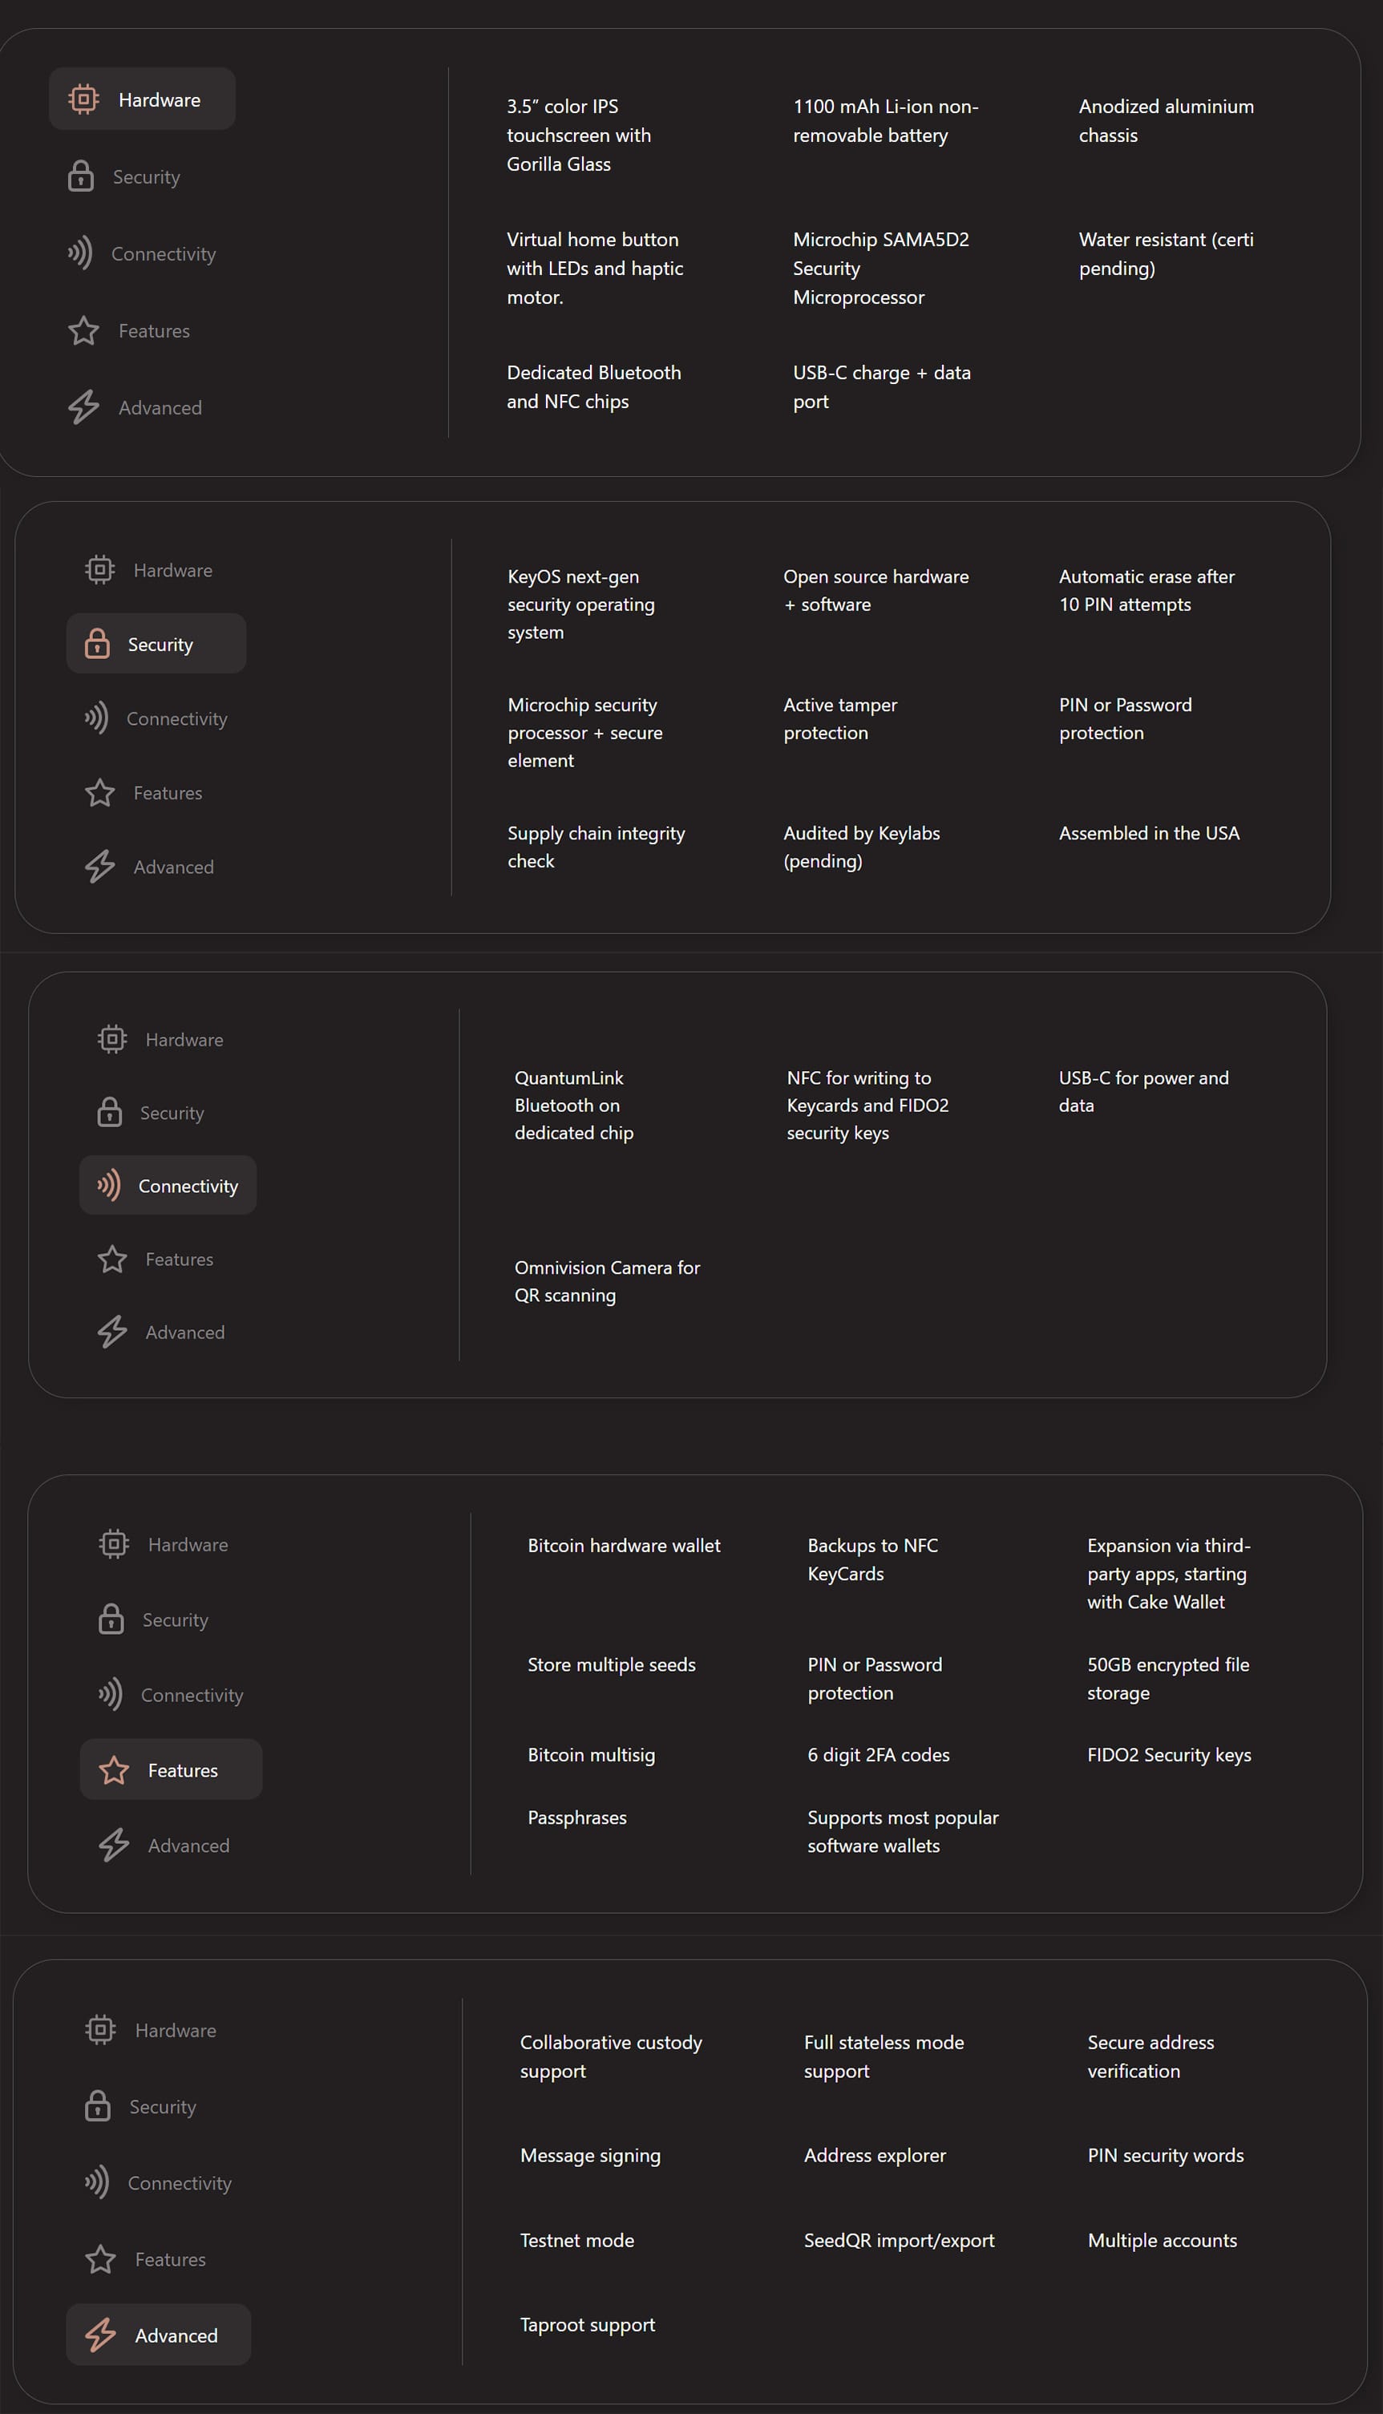
Task: Click Hardware chip icon in Bitcoin multisig panel
Action: 114,1544
